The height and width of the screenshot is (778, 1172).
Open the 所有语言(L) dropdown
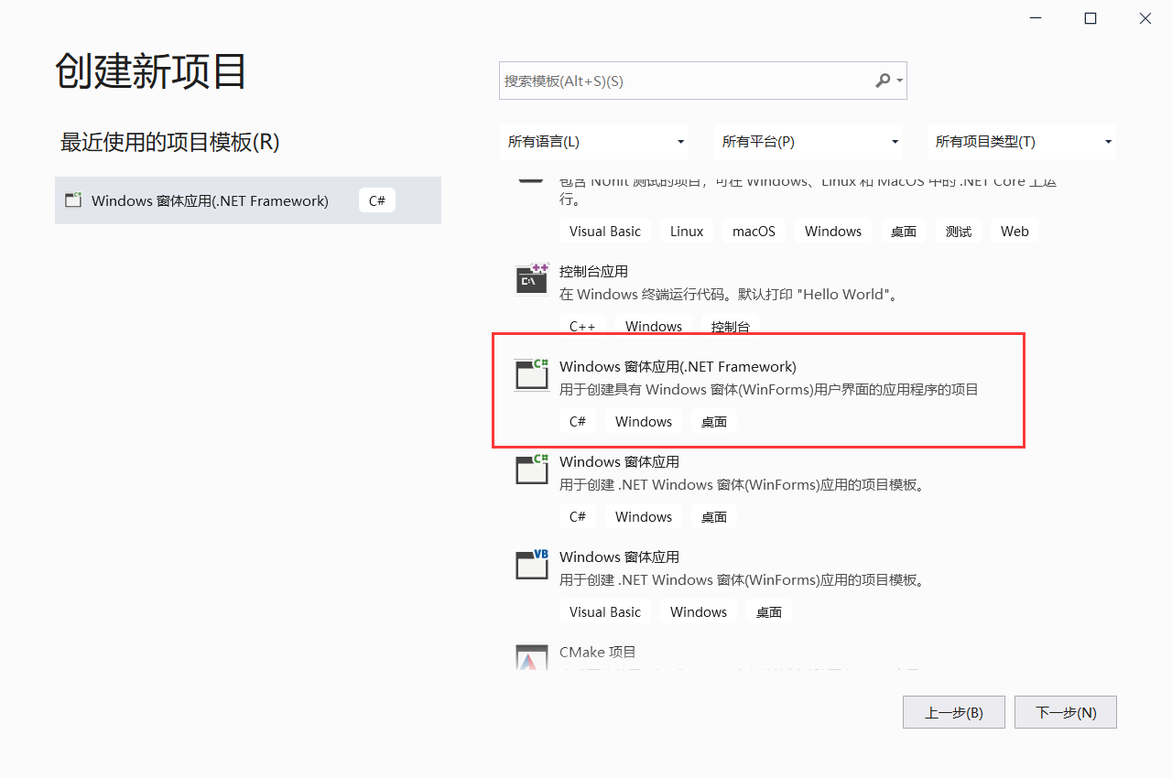tap(593, 141)
